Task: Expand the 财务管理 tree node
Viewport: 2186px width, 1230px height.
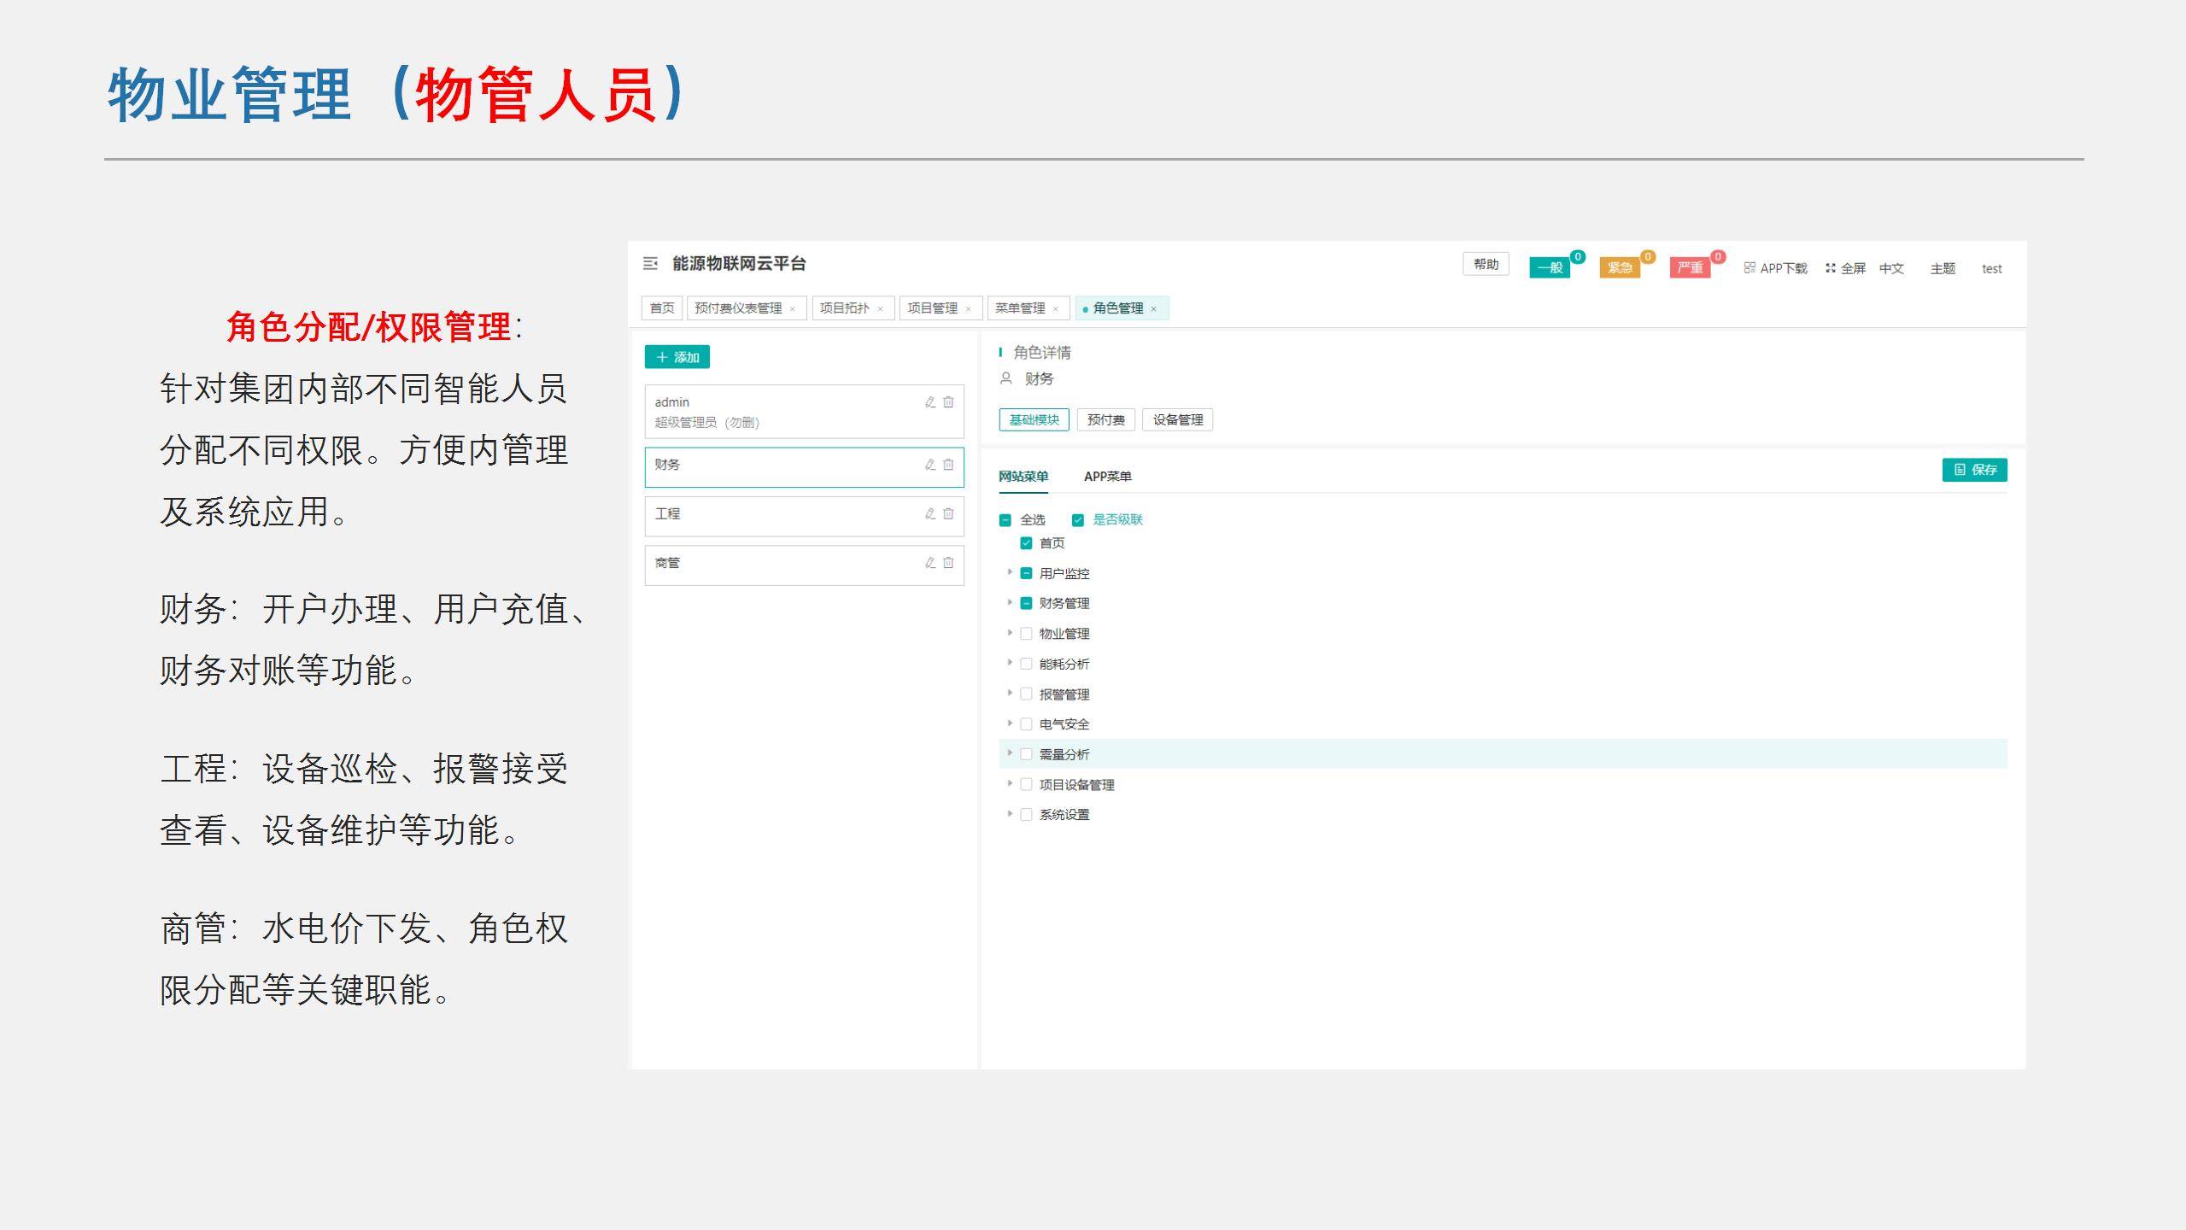Action: point(1010,602)
